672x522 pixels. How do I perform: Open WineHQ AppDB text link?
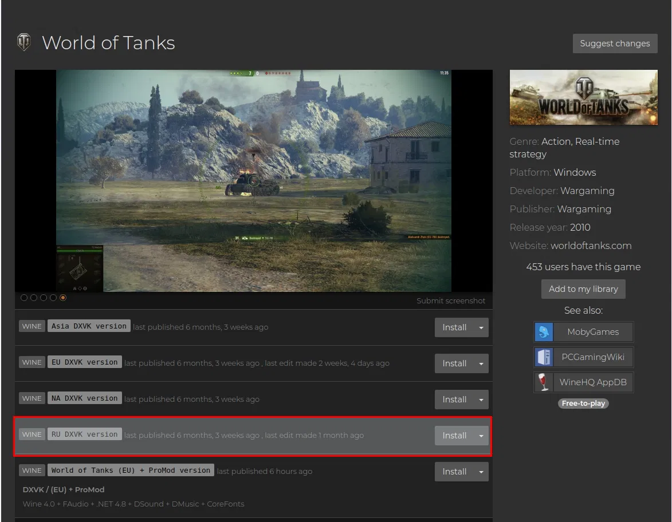pyautogui.click(x=593, y=382)
